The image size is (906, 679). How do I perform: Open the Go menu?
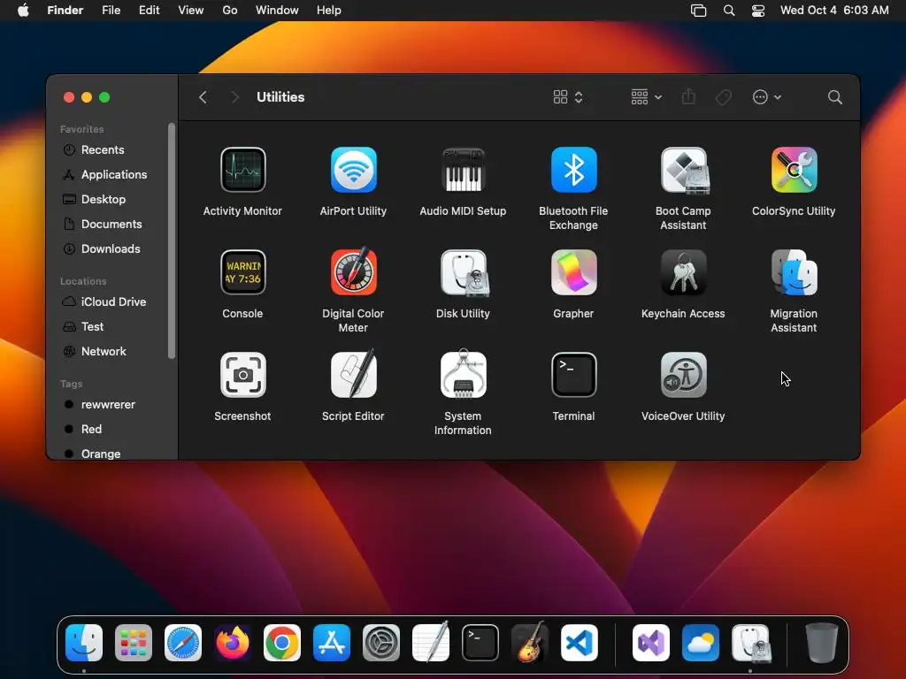(x=230, y=11)
